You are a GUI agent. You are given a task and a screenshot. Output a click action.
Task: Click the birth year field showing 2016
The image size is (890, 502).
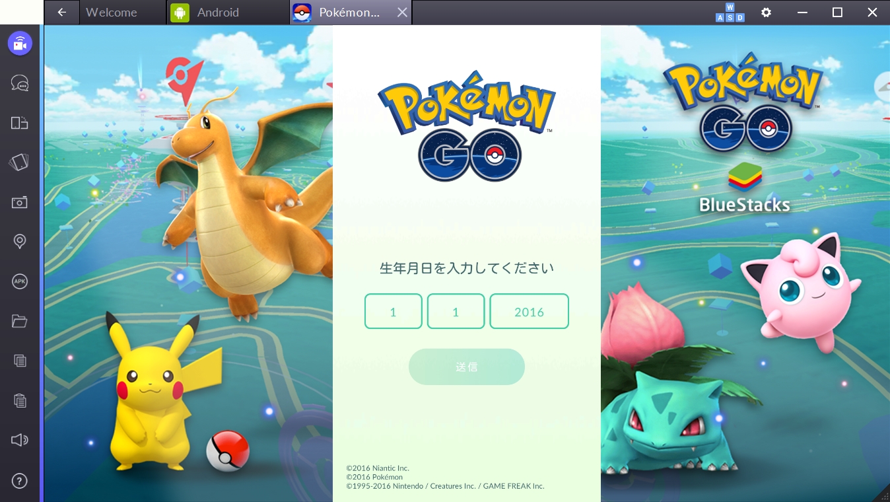coord(529,311)
